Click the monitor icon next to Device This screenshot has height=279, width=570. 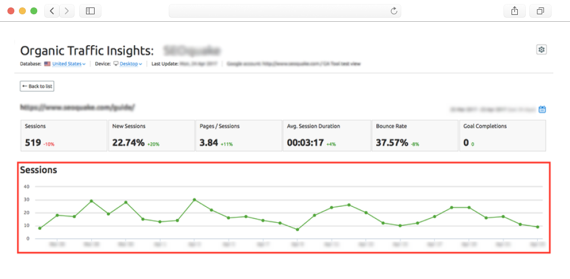coord(116,64)
